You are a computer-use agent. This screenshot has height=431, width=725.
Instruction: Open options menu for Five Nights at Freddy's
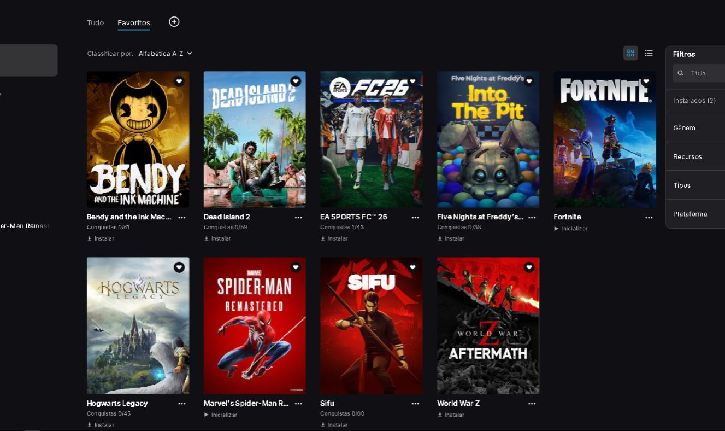[x=532, y=217]
